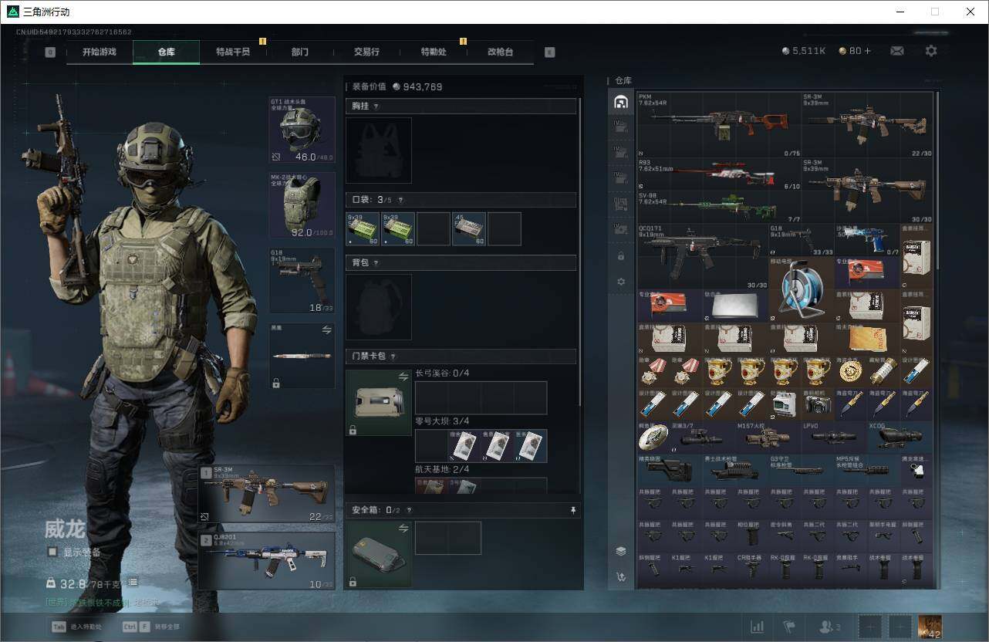Viewport: 989px width, 642px height.
Task: Switch to the 仓库 tab
Action: coord(166,52)
